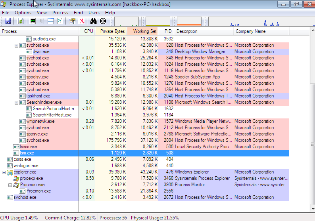Image resolution: width=315 pixels, height=221 pixels.
Task: Click the vertical scrollbar up arrow
Action: click(x=313, y=30)
